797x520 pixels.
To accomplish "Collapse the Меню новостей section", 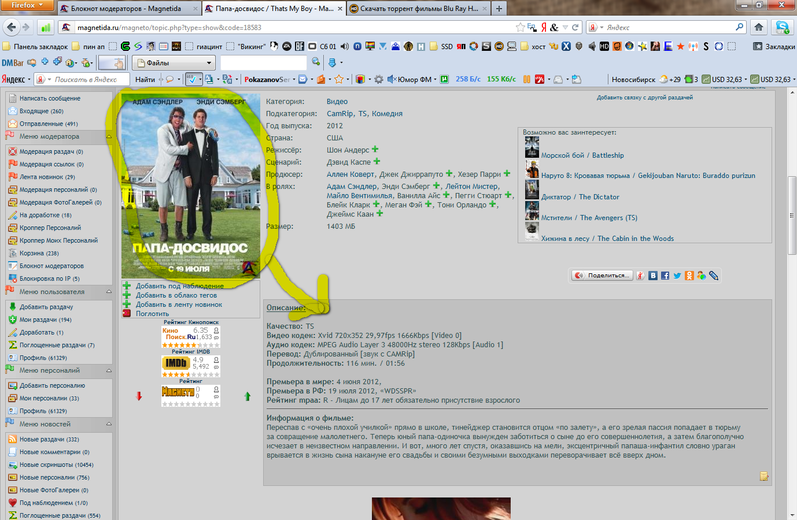I will 109,424.
